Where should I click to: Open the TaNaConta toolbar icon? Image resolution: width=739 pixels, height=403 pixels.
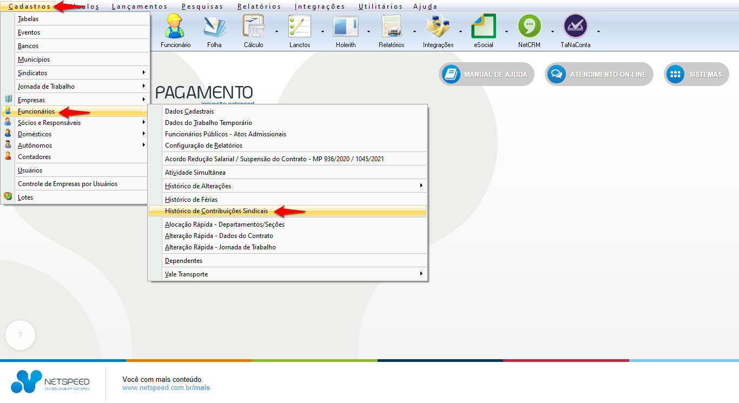(575, 30)
